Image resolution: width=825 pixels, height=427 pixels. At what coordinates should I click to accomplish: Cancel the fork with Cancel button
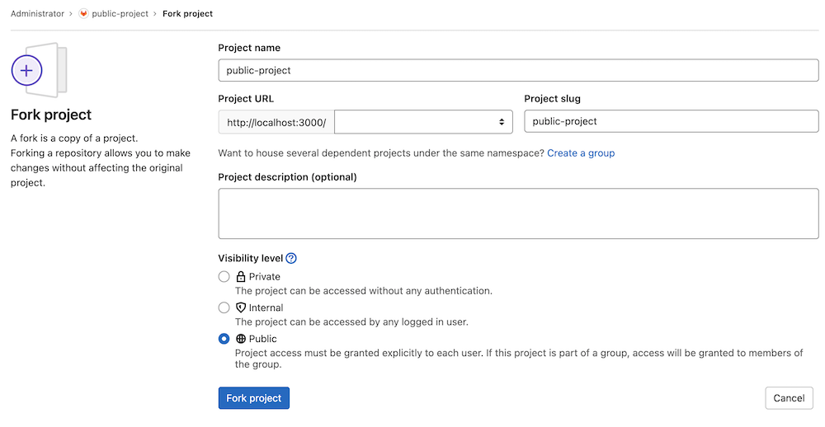coord(789,398)
